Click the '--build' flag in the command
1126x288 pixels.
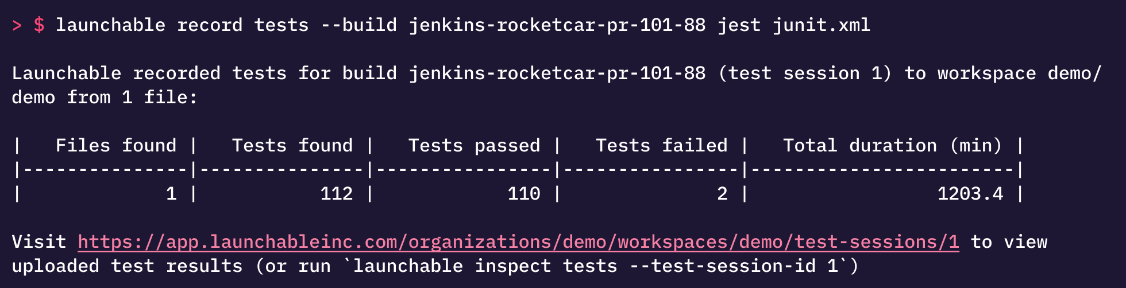coord(359,25)
